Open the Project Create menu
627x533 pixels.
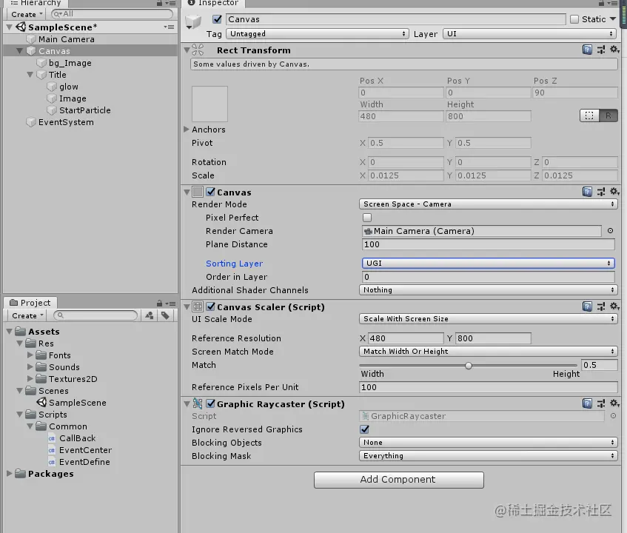tap(27, 315)
